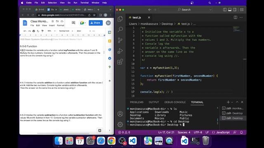
Task: Toggle Chrome side panel button
Action: [x=101, y=15]
